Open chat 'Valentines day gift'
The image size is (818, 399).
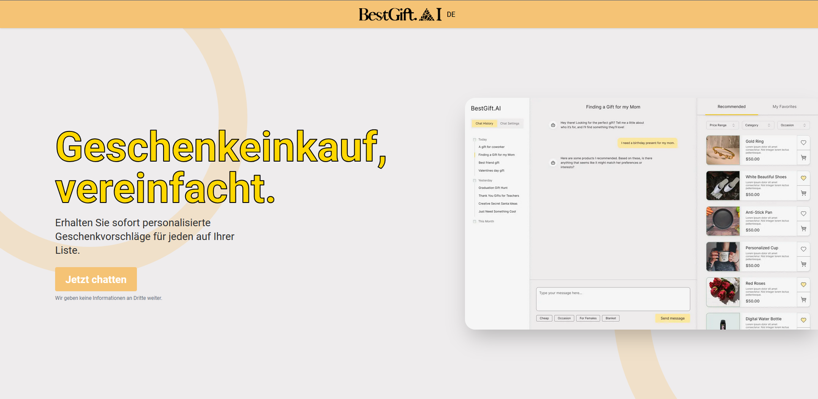coord(491,170)
